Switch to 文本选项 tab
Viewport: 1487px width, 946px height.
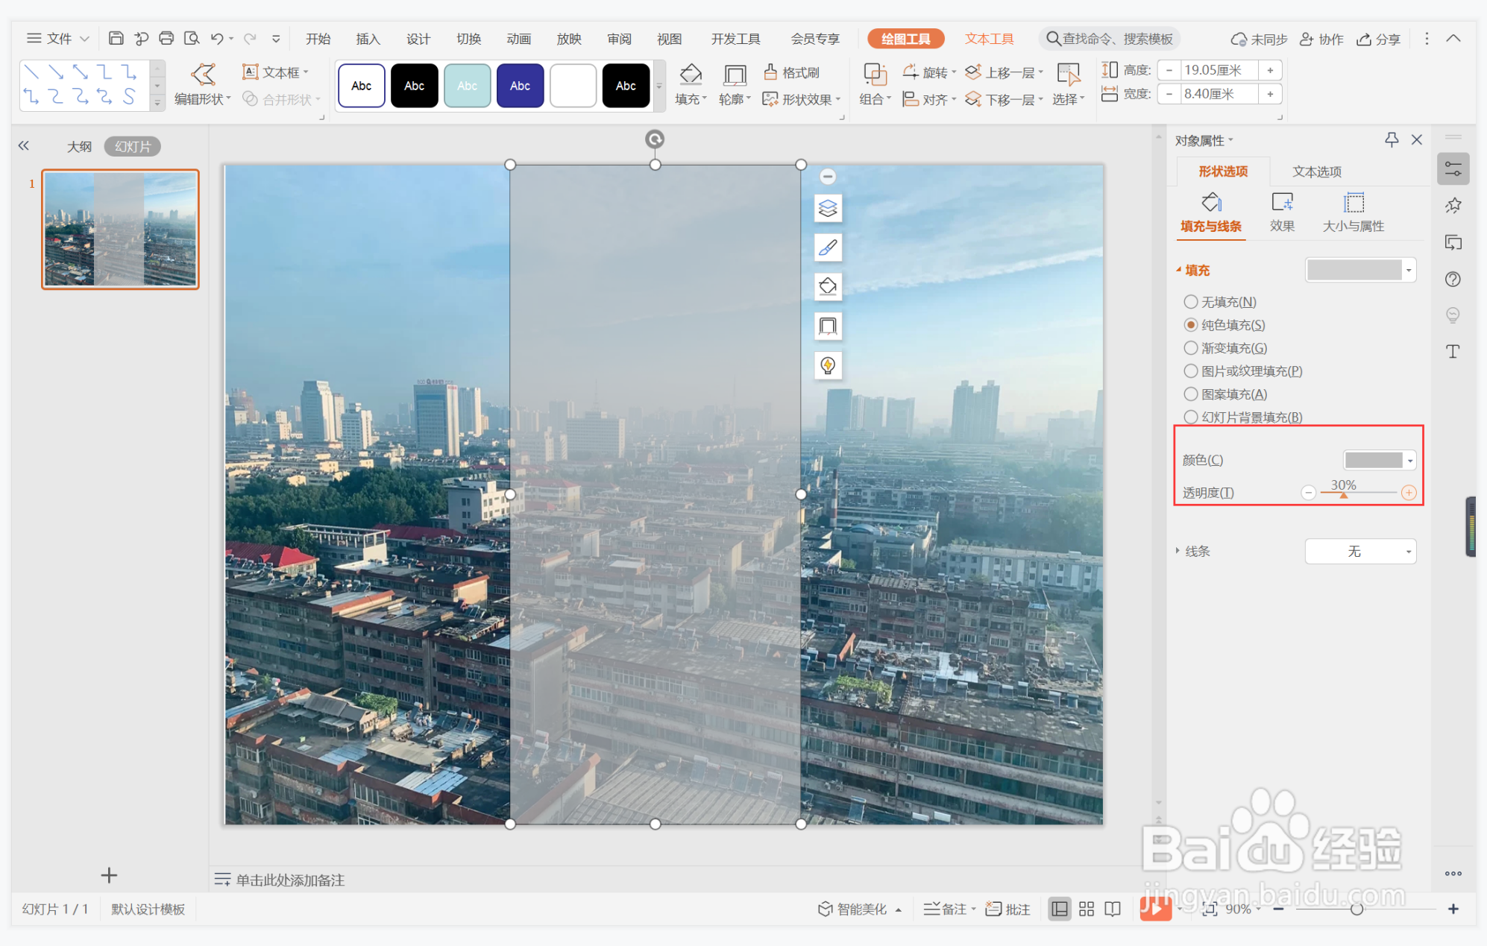(x=1316, y=171)
